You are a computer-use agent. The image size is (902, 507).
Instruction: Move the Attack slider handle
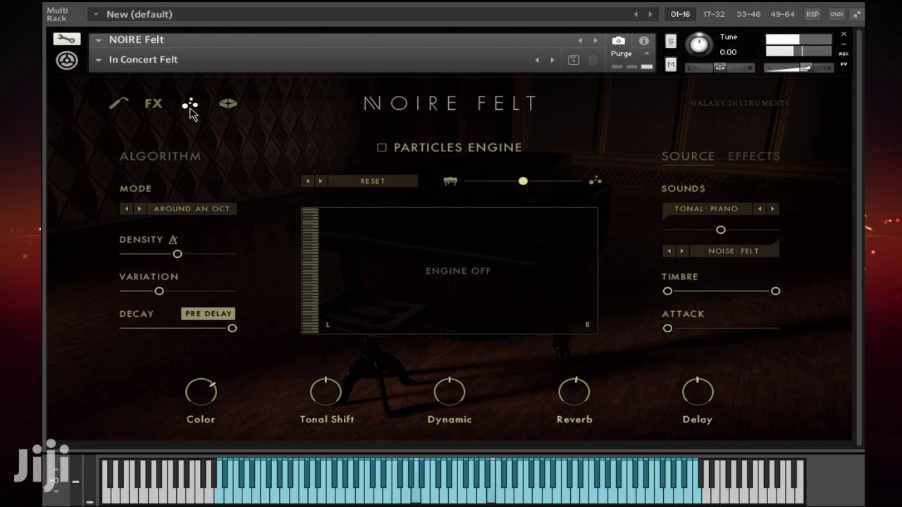(x=667, y=328)
